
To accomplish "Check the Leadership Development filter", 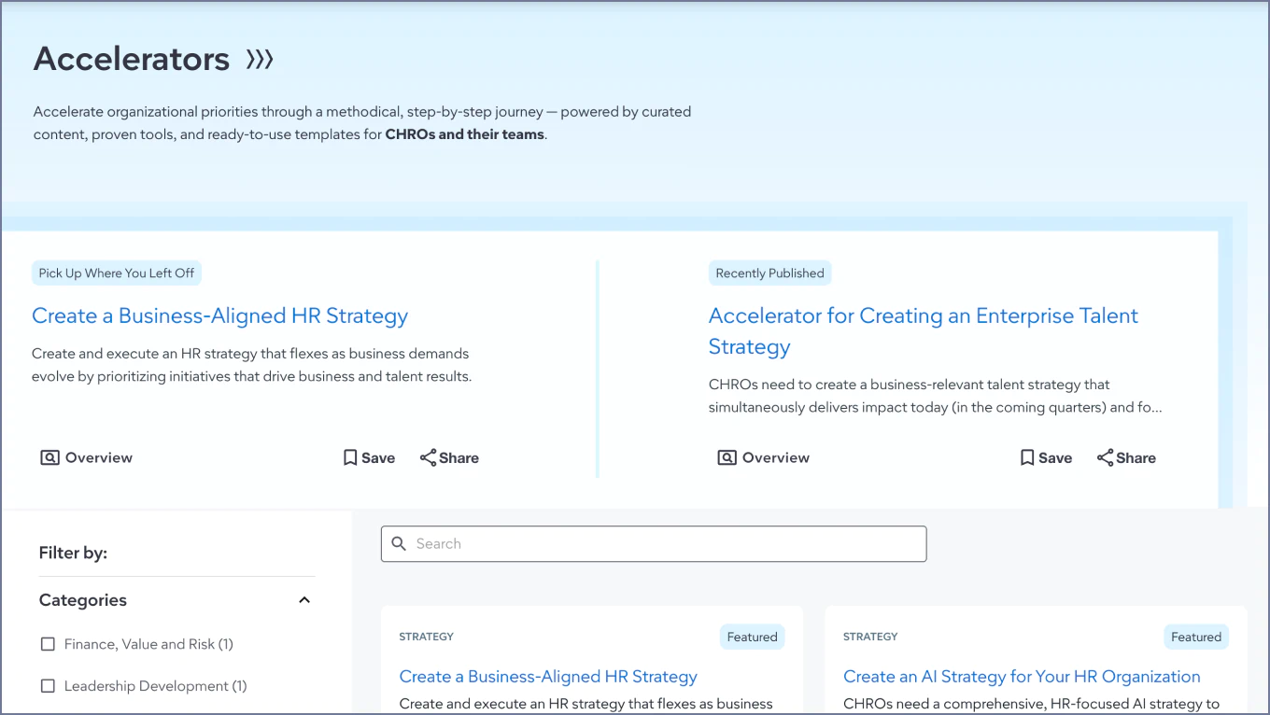I will (x=48, y=686).
